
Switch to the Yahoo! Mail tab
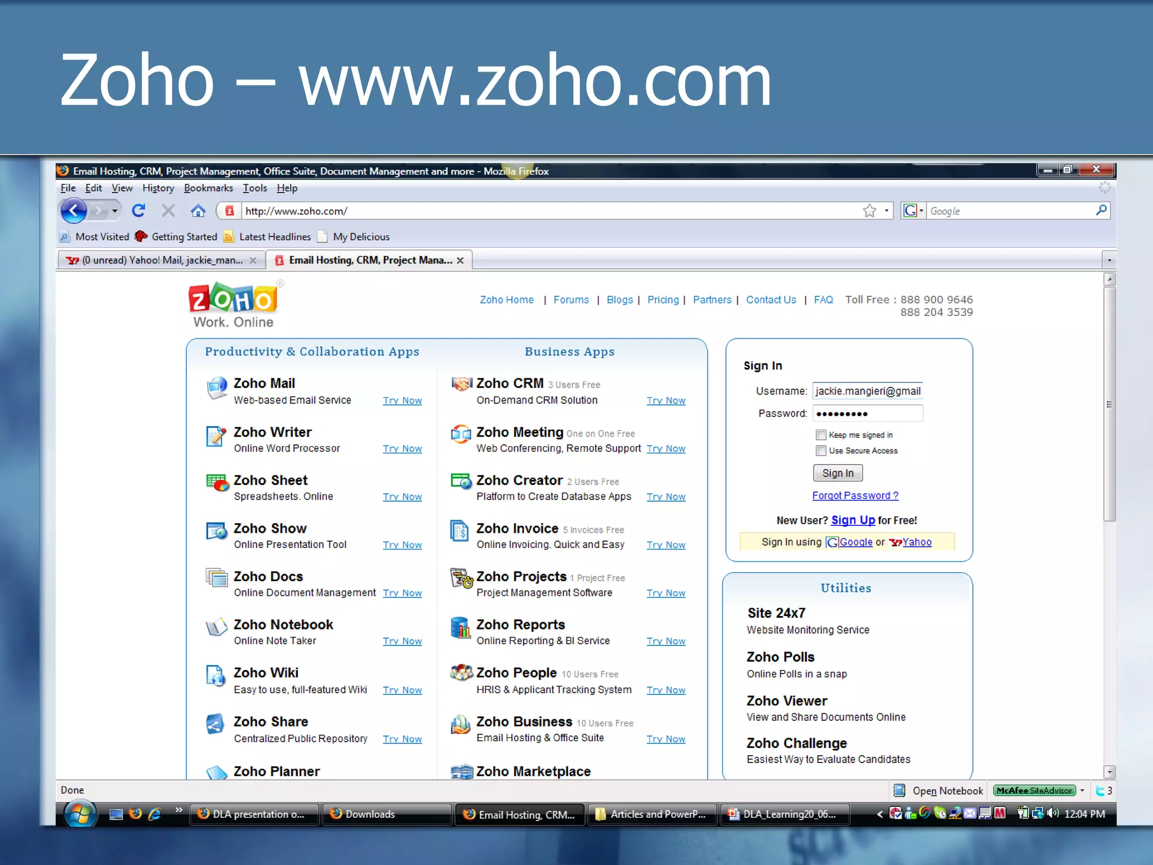coord(162,260)
